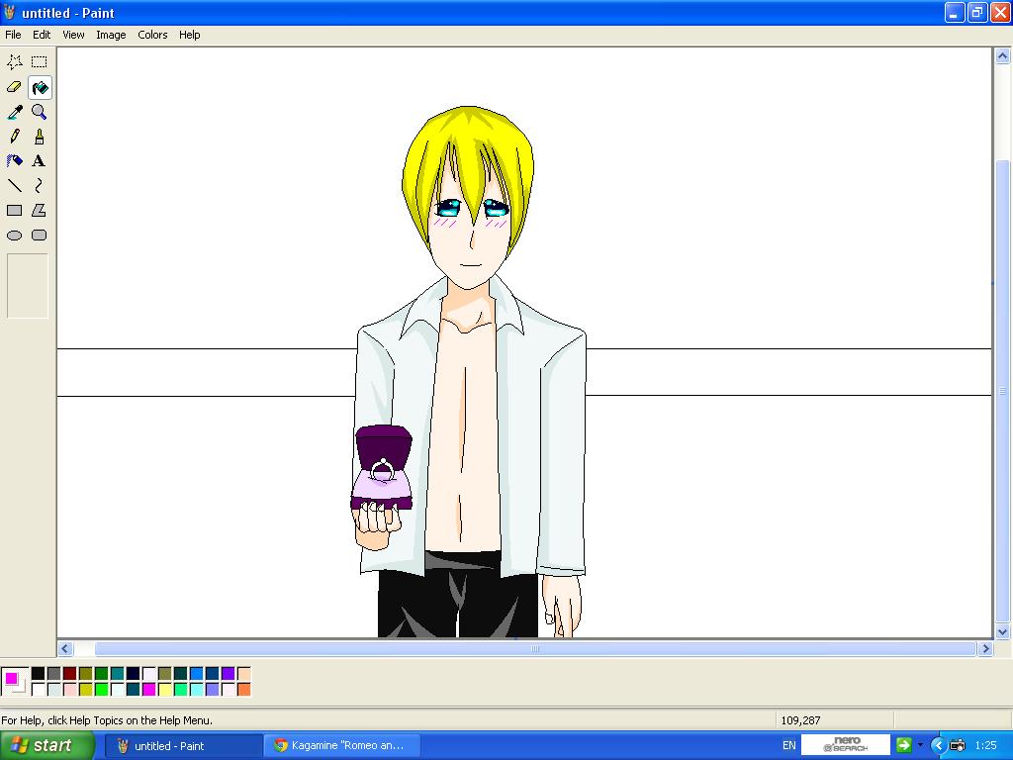Screen dimensions: 1013x760
Task: Select the Rounded Rectangle tool
Action: click(x=40, y=236)
